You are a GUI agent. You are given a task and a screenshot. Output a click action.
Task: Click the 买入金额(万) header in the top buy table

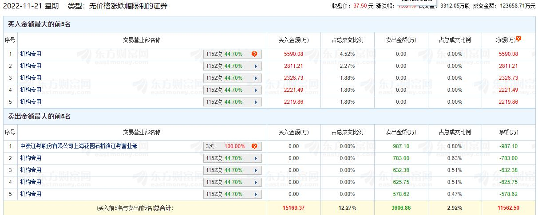pos(293,40)
